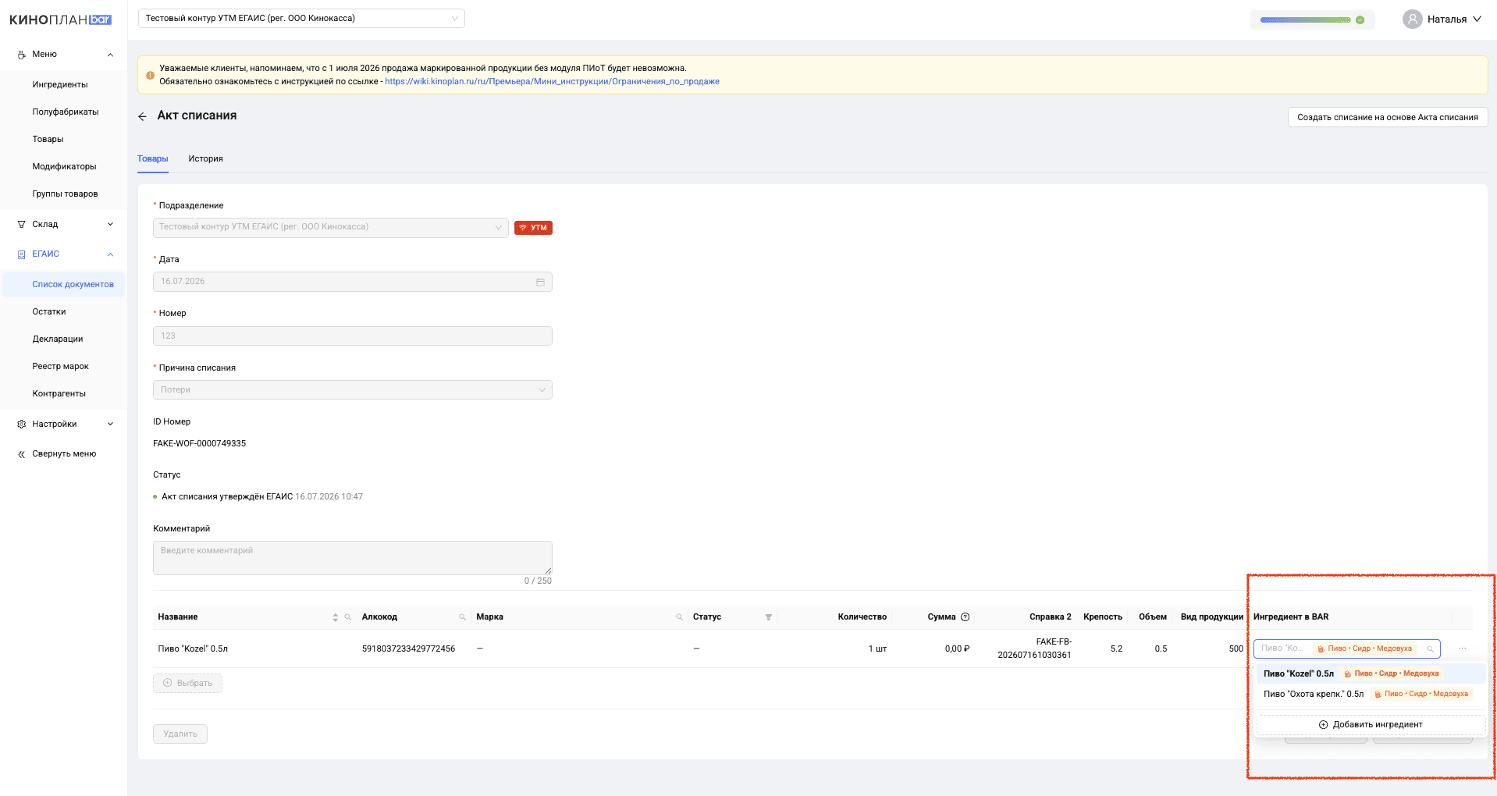The height and width of the screenshot is (796, 1497).
Task: Click alcocode 5918037233429772456 cell
Action: click(408, 649)
